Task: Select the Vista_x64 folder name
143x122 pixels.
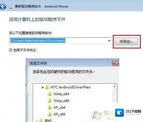Action: (61, 94)
